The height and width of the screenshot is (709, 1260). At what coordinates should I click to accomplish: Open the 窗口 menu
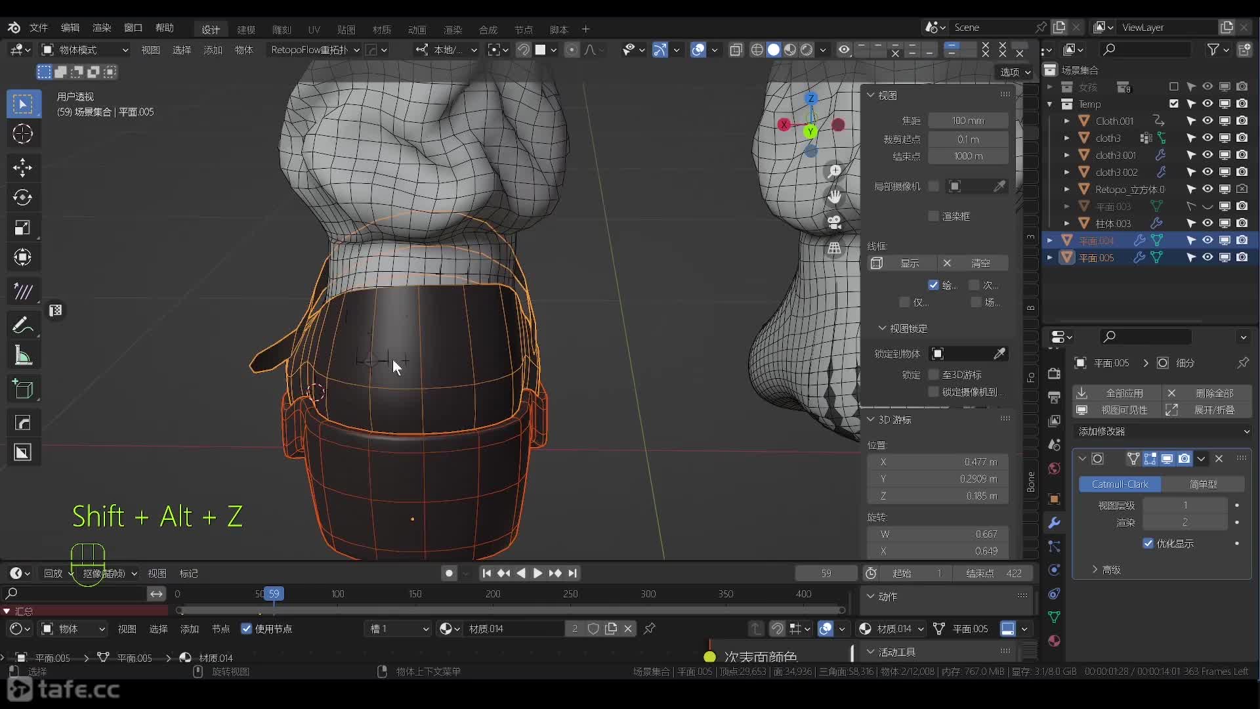point(133,28)
